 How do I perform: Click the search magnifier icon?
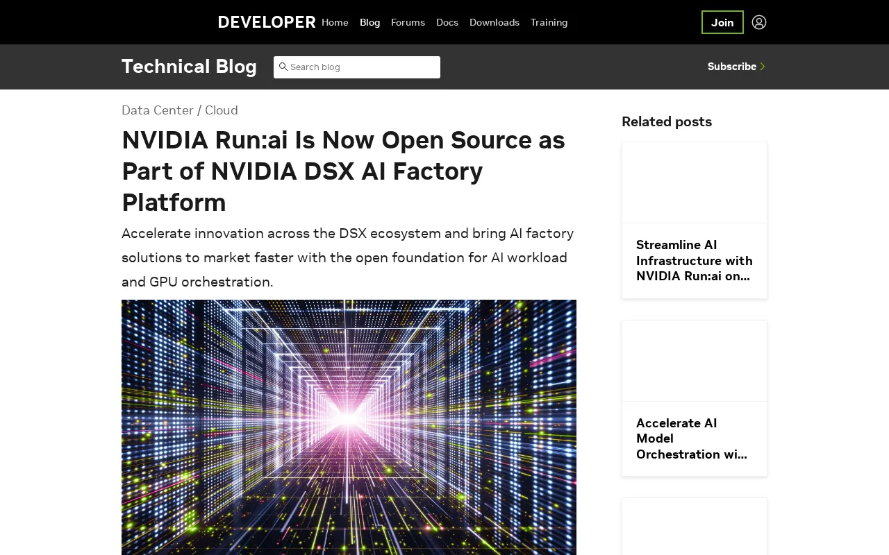[x=283, y=67]
